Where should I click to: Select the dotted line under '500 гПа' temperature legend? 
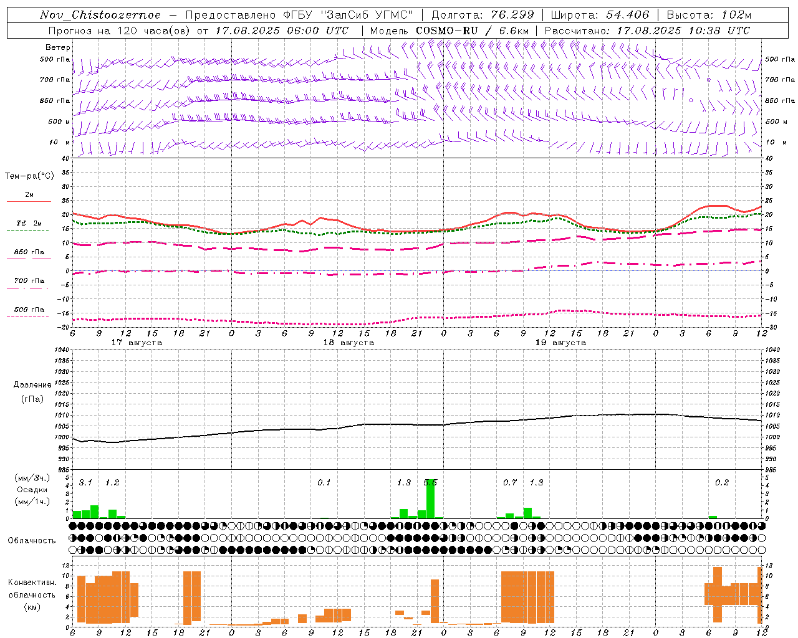(x=28, y=317)
